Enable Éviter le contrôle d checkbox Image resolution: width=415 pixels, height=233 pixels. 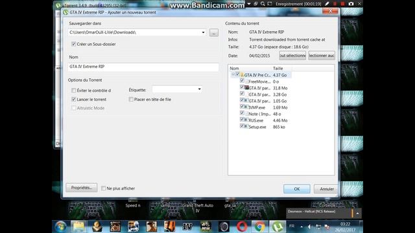[74, 91]
